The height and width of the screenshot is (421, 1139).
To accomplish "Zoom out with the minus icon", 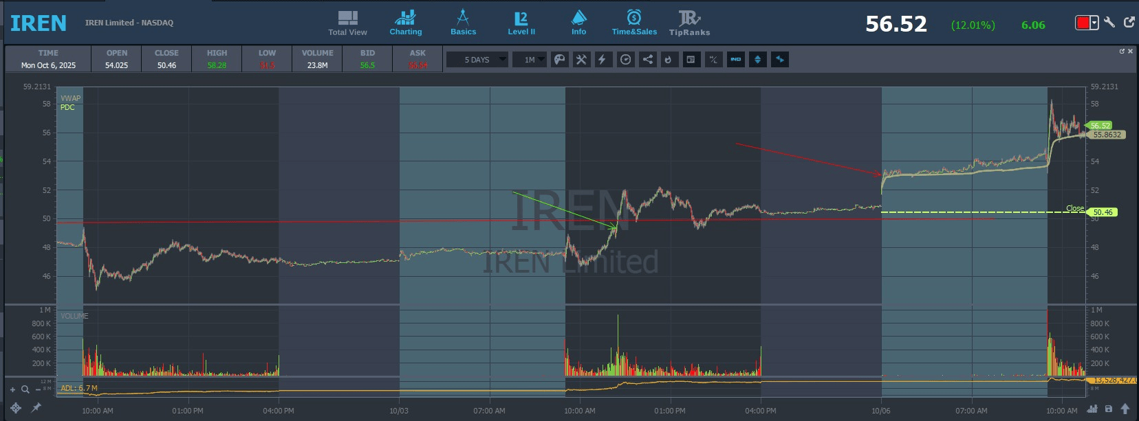I will pyautogui.click(x=37, y=389).
